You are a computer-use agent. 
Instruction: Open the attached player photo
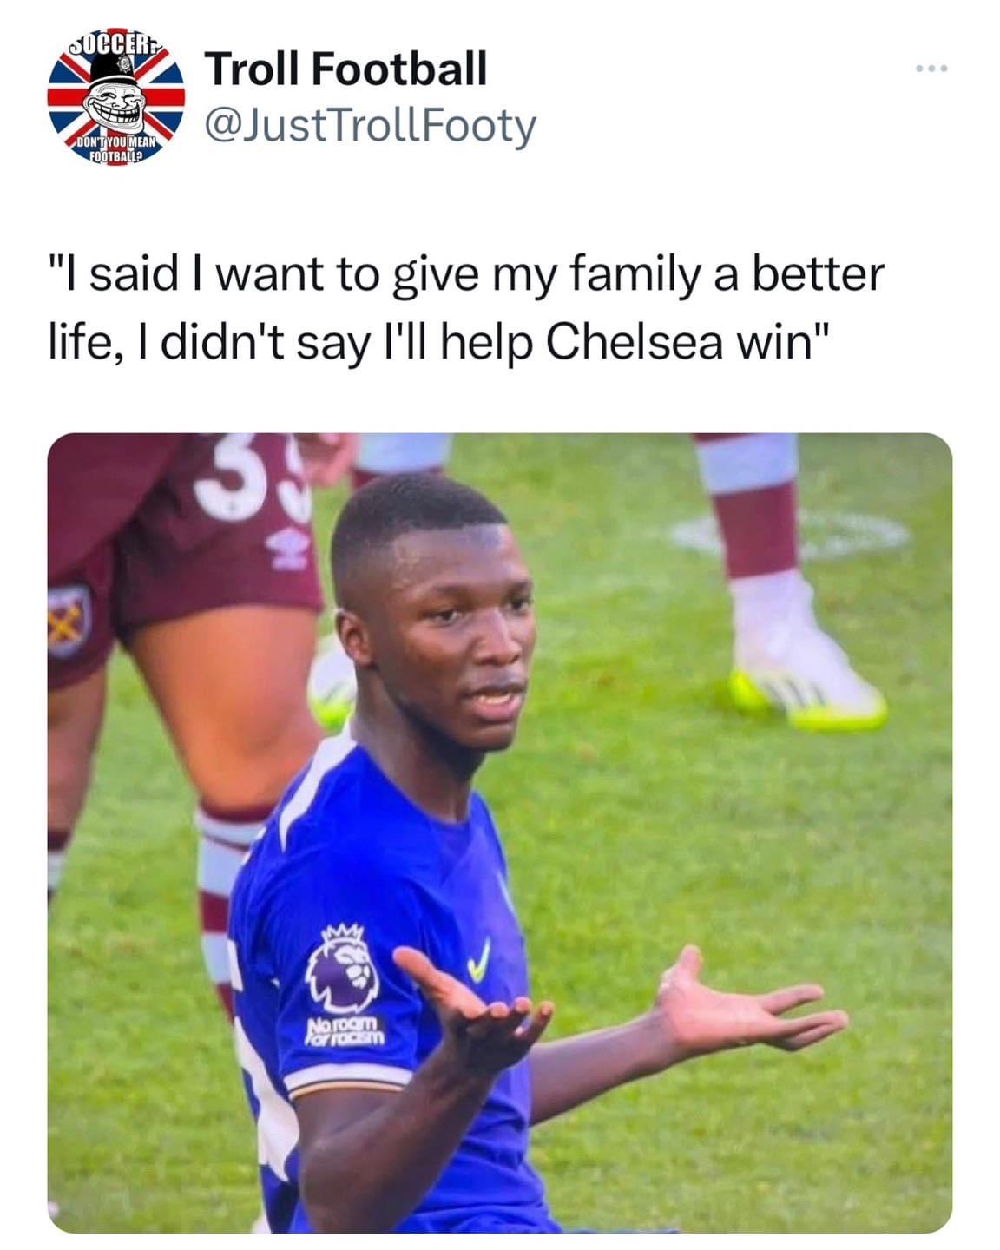click(500, 832)
